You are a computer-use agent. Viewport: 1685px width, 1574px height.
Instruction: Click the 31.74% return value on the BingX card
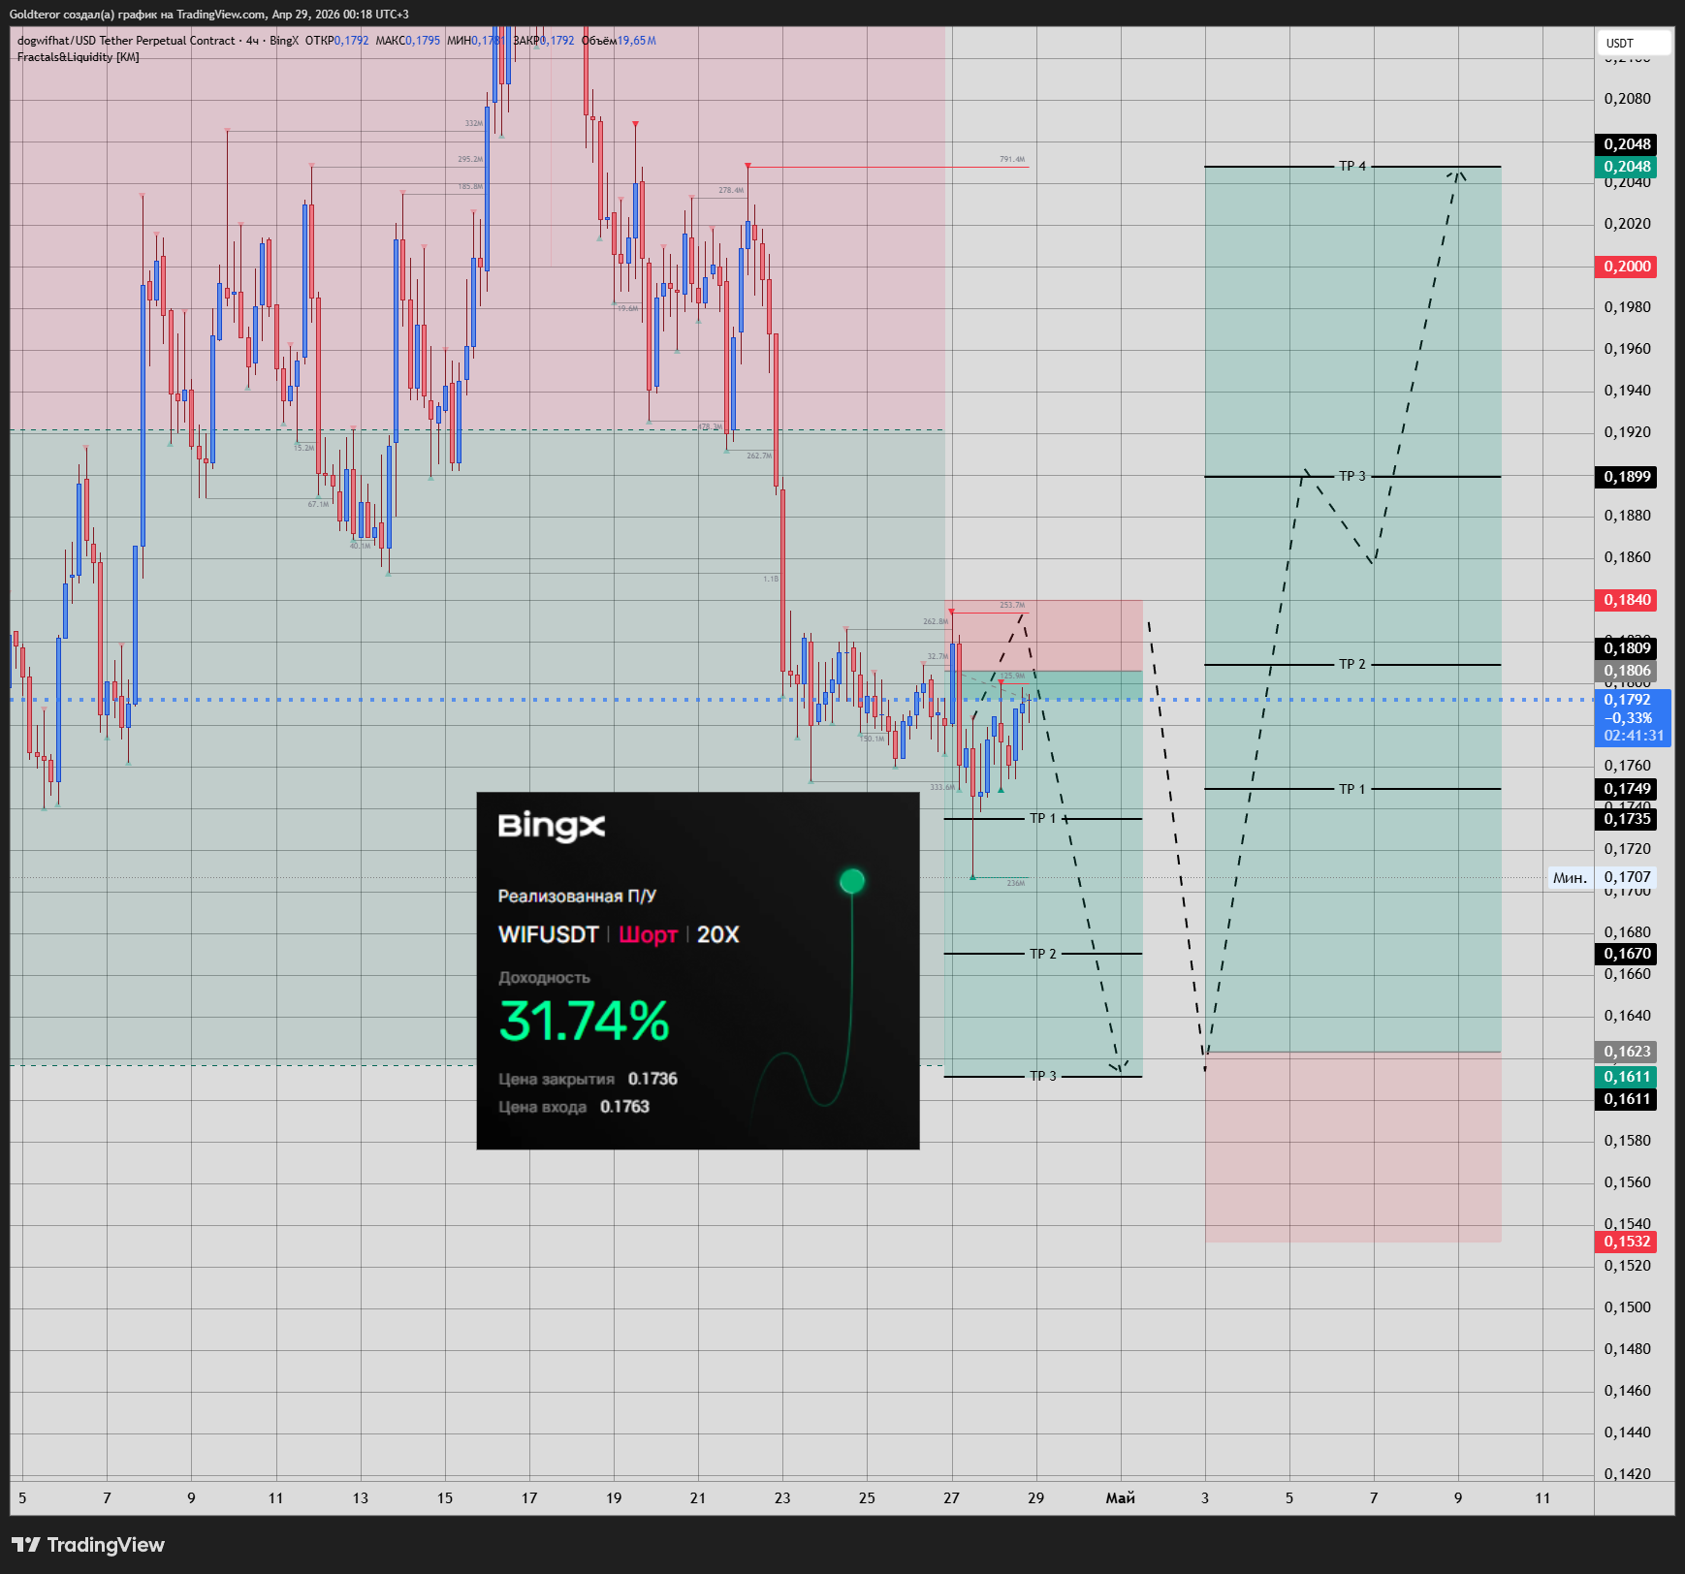pyautogui.click(x=584, y=1022)
